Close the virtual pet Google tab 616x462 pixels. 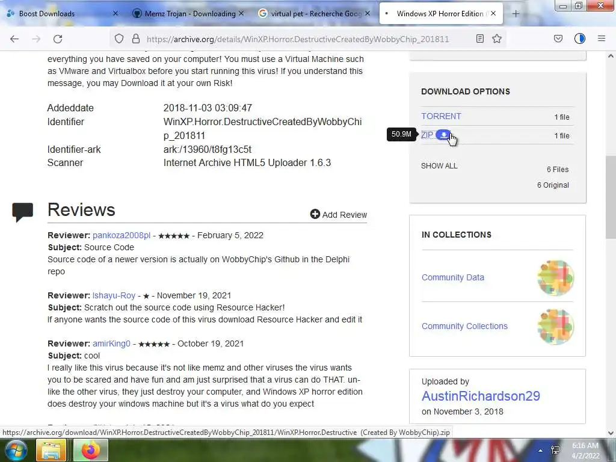[368, 13]
